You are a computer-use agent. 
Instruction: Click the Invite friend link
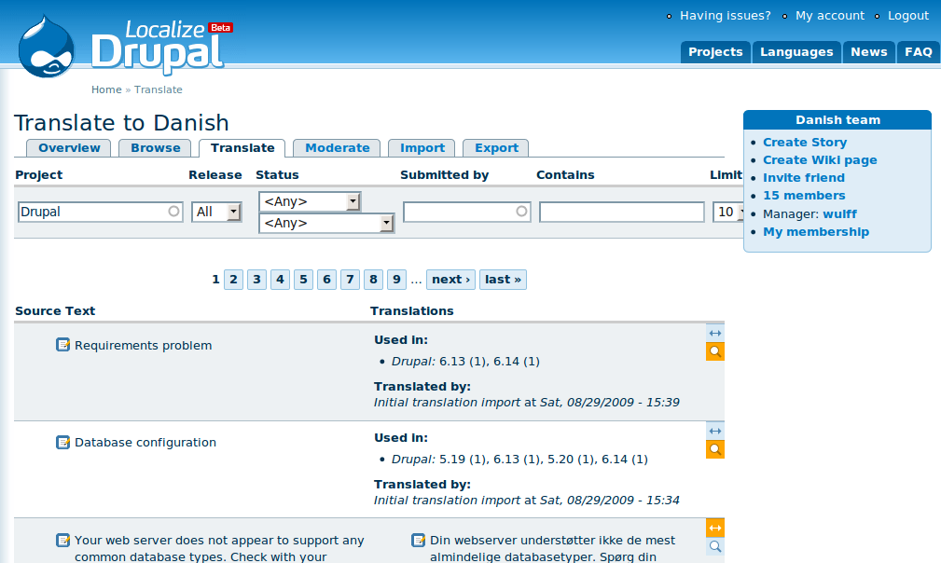click(x=804, y=177)
